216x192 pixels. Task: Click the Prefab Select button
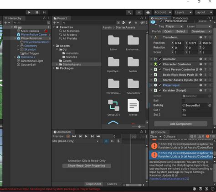[180, 32]
